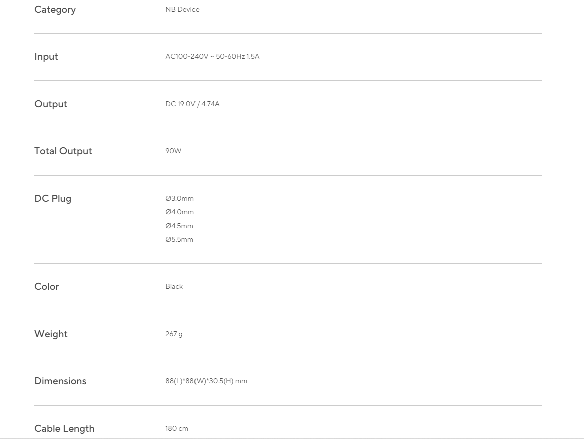Click the Dimensions specification label
The height and width of the screenshot is (439, 584).
[60, 381]
